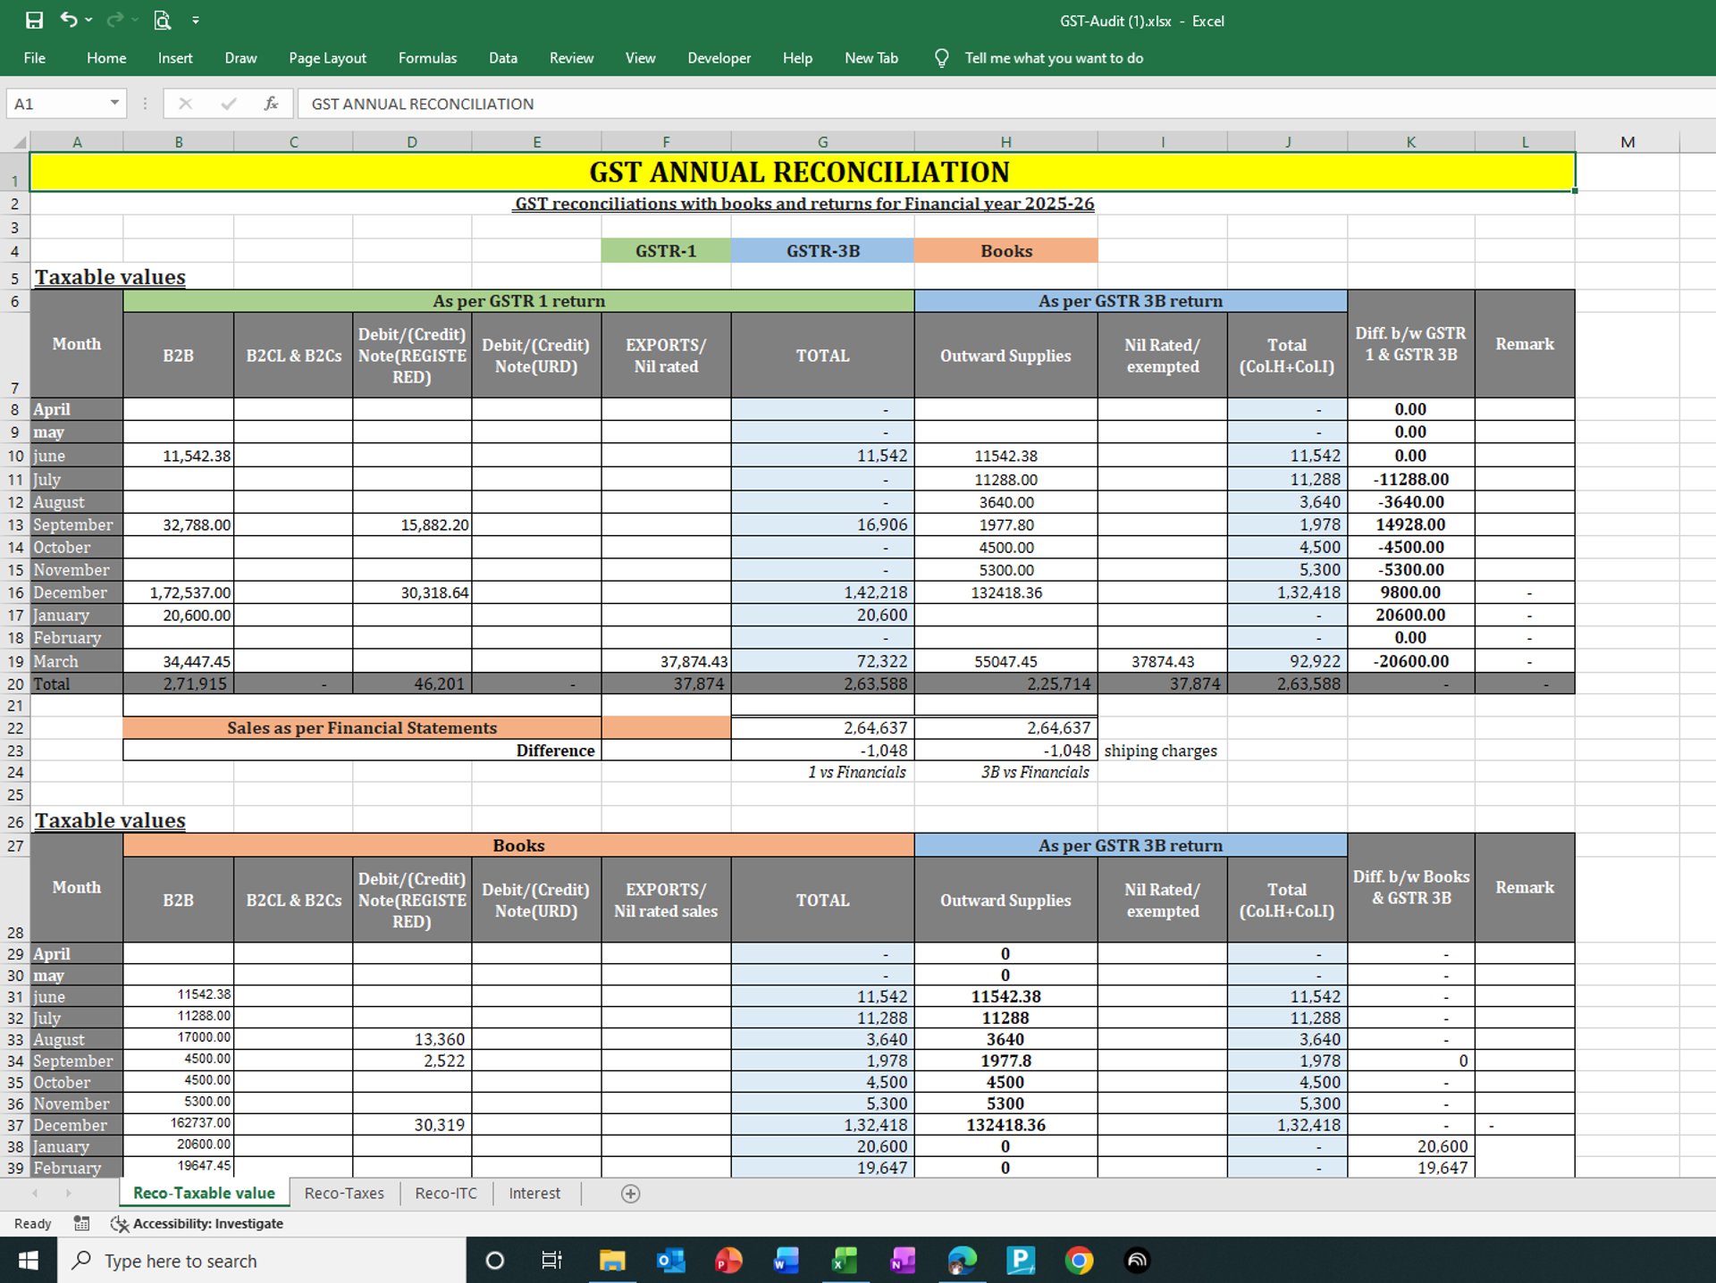Click Accessibility: Investigate in the status bar
1716x1283 pixels.
(x=207, y=1223)
